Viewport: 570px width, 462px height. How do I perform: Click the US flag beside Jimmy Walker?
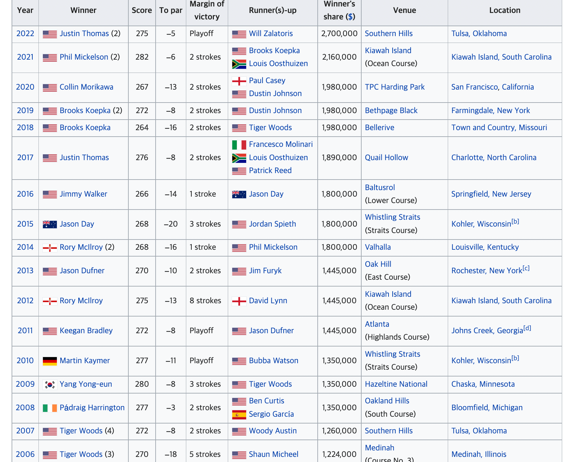pos(50,195)
